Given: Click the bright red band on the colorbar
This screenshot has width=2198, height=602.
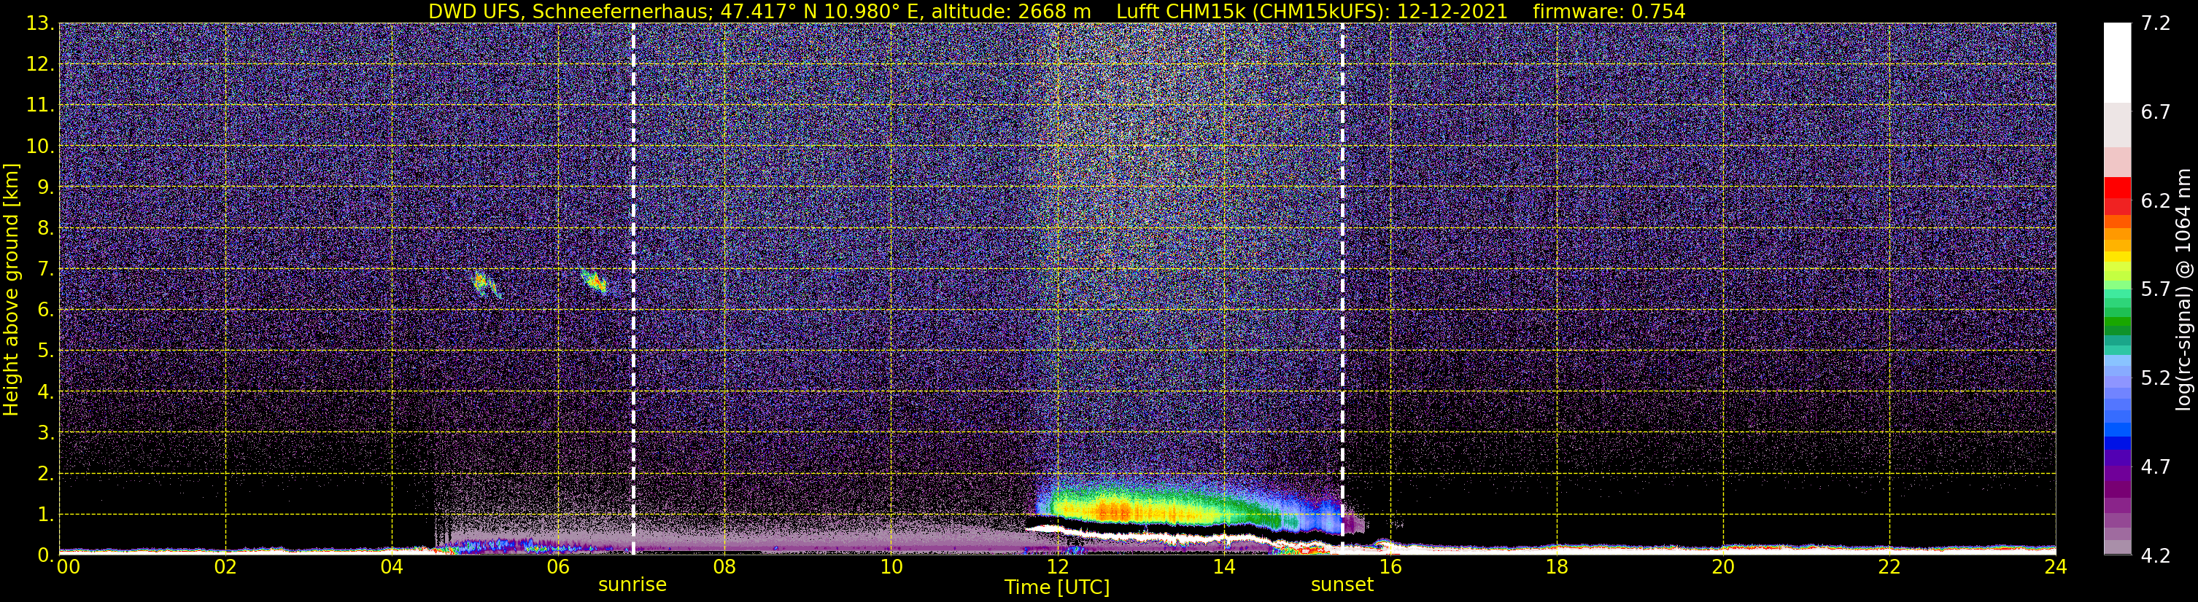Looking at the screenshot, I should pos(2117,187).
